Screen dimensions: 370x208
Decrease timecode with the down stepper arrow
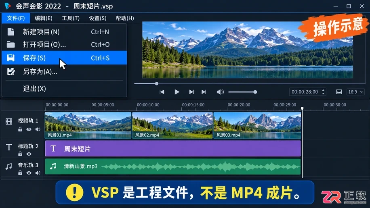[x=323, y=94]
